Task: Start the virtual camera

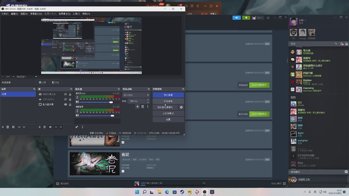Action: [x=165, y=107]
